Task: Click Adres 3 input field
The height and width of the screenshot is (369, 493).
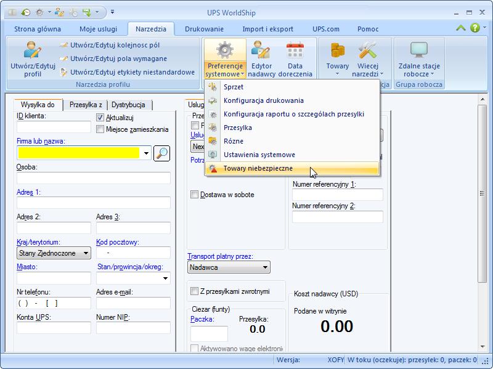Action: [133, 228]
